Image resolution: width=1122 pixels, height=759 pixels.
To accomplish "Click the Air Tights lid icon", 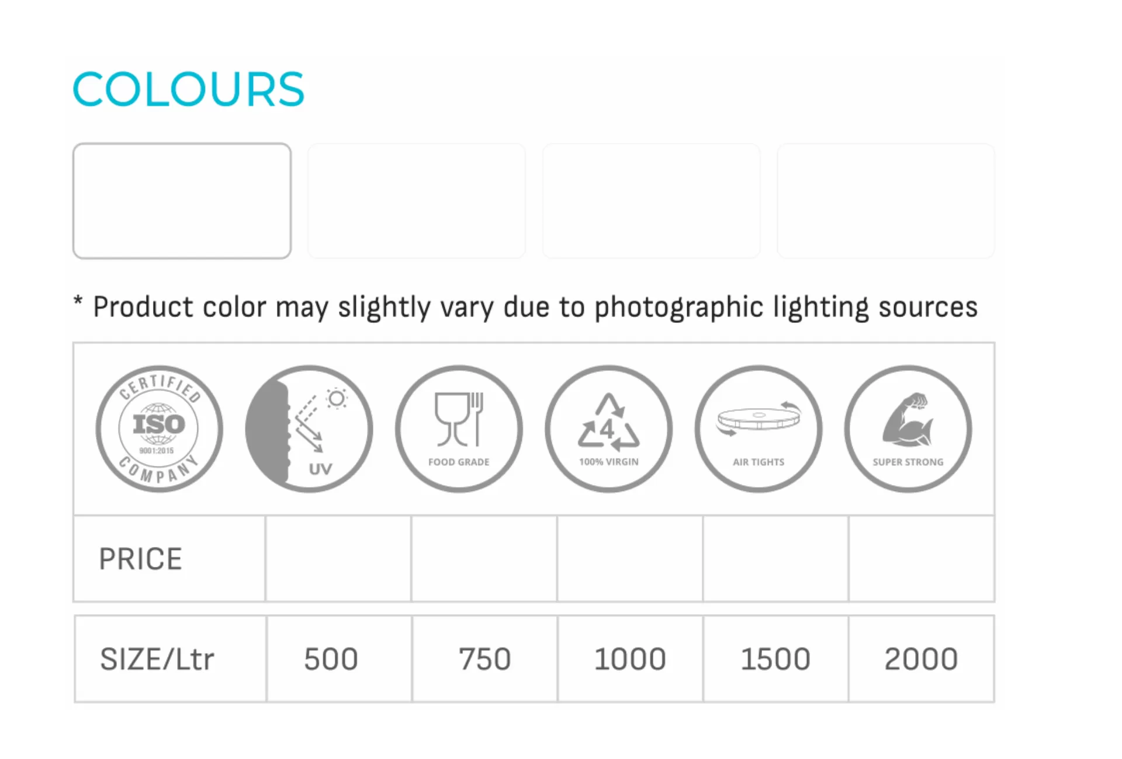I will pos(759,429).
